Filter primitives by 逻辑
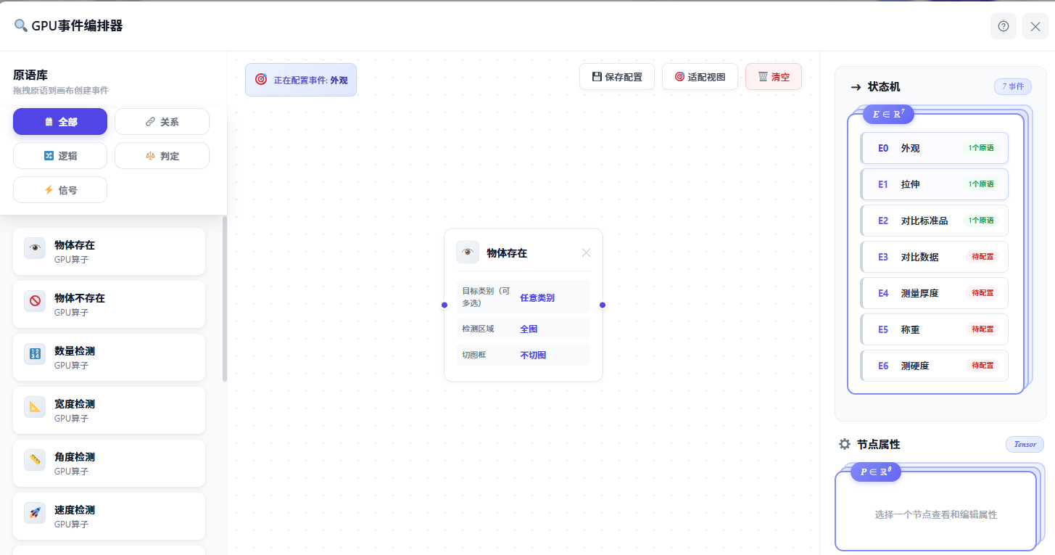The image size is (1055, 555). pos(60,156)
